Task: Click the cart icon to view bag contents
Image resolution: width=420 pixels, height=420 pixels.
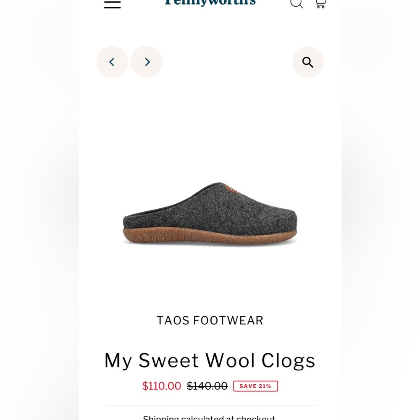Action: (x=320, y=3)
